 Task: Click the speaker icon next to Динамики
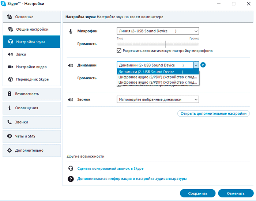tap(71, 65)
